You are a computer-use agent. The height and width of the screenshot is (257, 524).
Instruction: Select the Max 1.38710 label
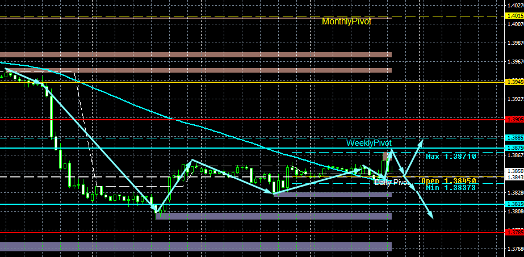click(x=451, y=156)
